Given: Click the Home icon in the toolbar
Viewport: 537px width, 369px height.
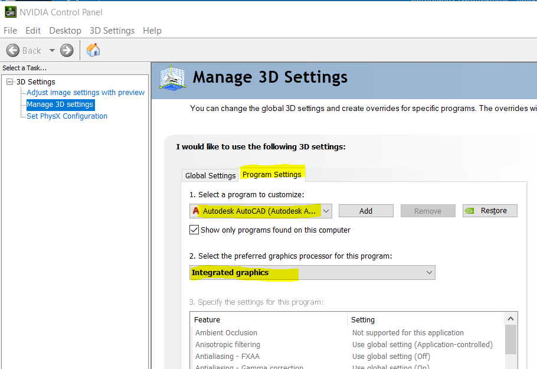Looking at the screenshot, I should (93, 50).
